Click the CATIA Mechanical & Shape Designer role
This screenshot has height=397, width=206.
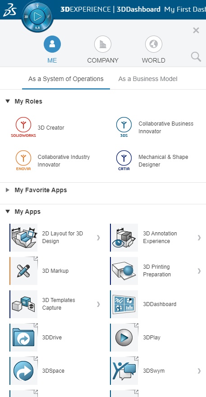[x=152, y=161]
